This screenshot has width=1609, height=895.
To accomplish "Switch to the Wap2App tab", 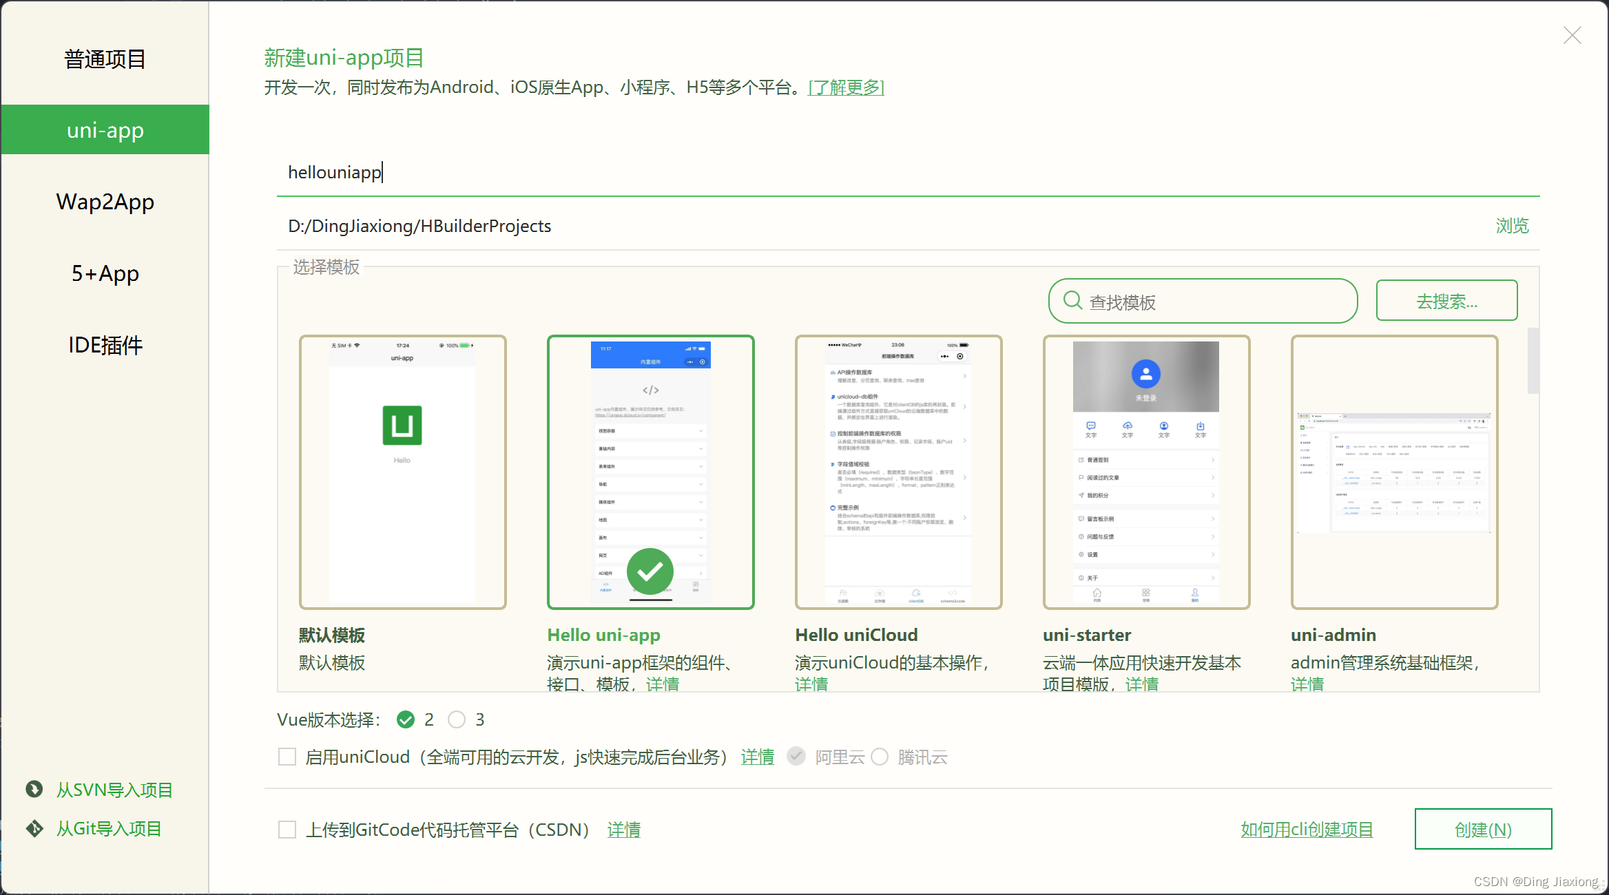I will (x=105, y=202).
